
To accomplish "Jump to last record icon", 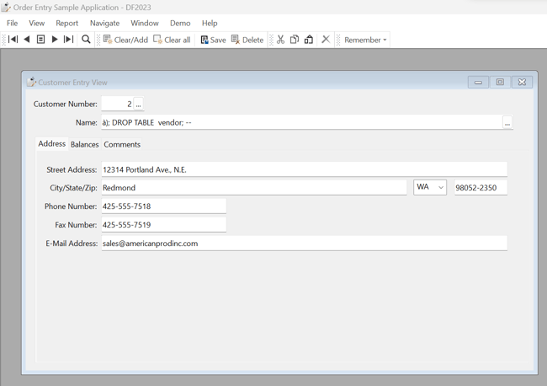I will [x=69, y=40].
